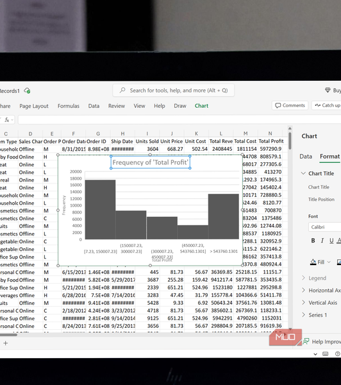341x385 pixels.
Task: Click the Search for tools box
Action: click(174, 90)
